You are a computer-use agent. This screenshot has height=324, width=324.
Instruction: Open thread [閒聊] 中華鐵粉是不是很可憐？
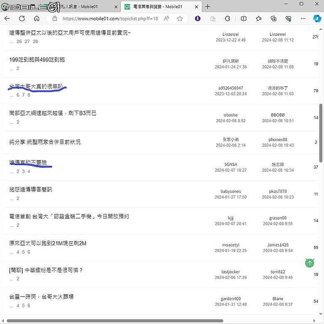pos(46,270)
